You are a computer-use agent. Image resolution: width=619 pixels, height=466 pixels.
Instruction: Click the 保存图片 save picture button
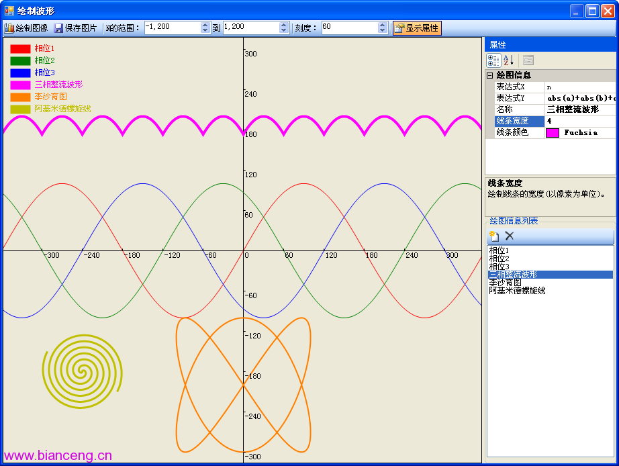point(75,28)
